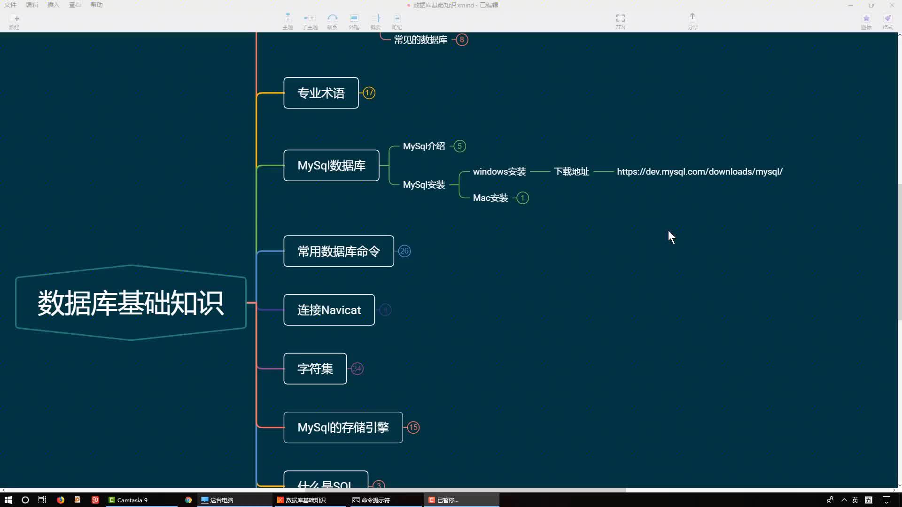Open the 图标 (icons) panel
The width and height of the screenshot is (902, 507).
(x=866, y=22)
